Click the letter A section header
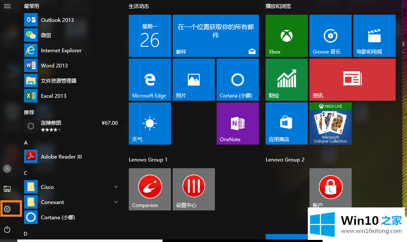The image size is (407, 242). (26, 143)
